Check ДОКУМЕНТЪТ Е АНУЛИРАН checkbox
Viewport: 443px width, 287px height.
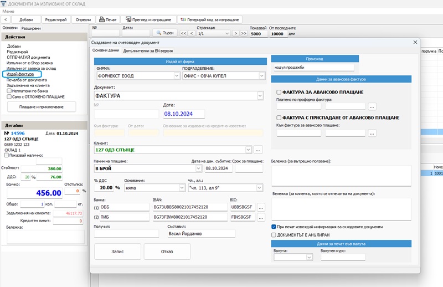point(274,235)
